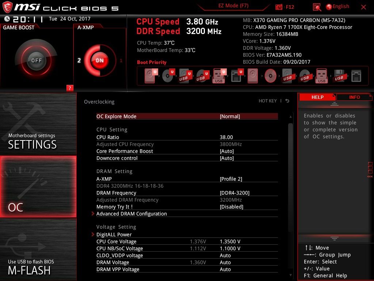Open A-XMP [Profile 2] setting

pyautogui.click(x=187, y=179)
